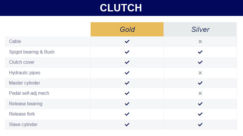The image size is (243, 136).
Task: Click the Spigot bearing & Bush label
Action: click(32, 52)
